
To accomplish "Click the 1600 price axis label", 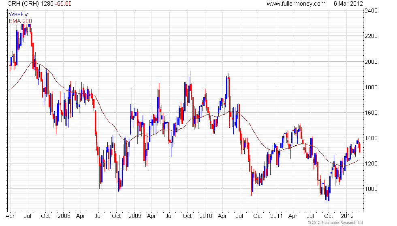I will coord(371,113).
